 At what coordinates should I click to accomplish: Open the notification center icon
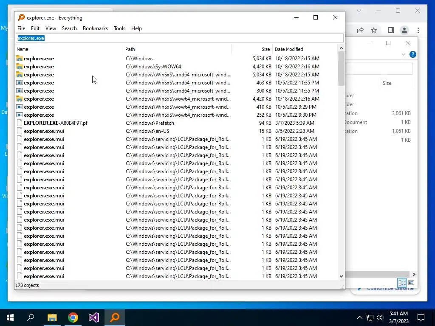click(421, 318)
